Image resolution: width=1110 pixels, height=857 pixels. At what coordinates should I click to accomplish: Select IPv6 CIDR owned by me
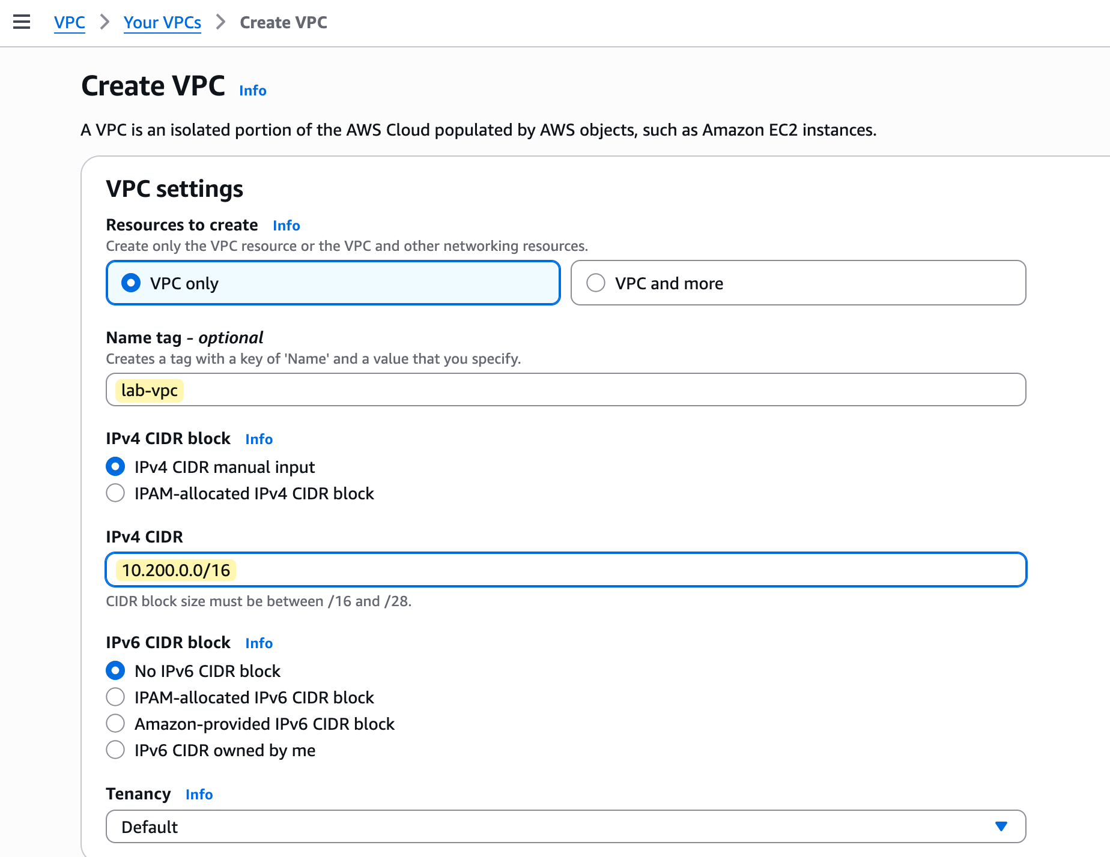pyautogui.click(x=115, y=750)
